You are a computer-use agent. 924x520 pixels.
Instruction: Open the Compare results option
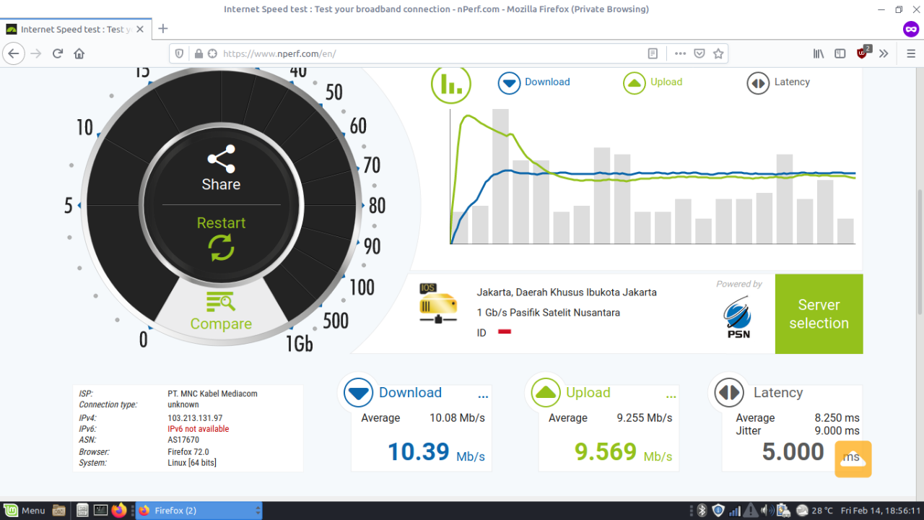pos(221,311)
